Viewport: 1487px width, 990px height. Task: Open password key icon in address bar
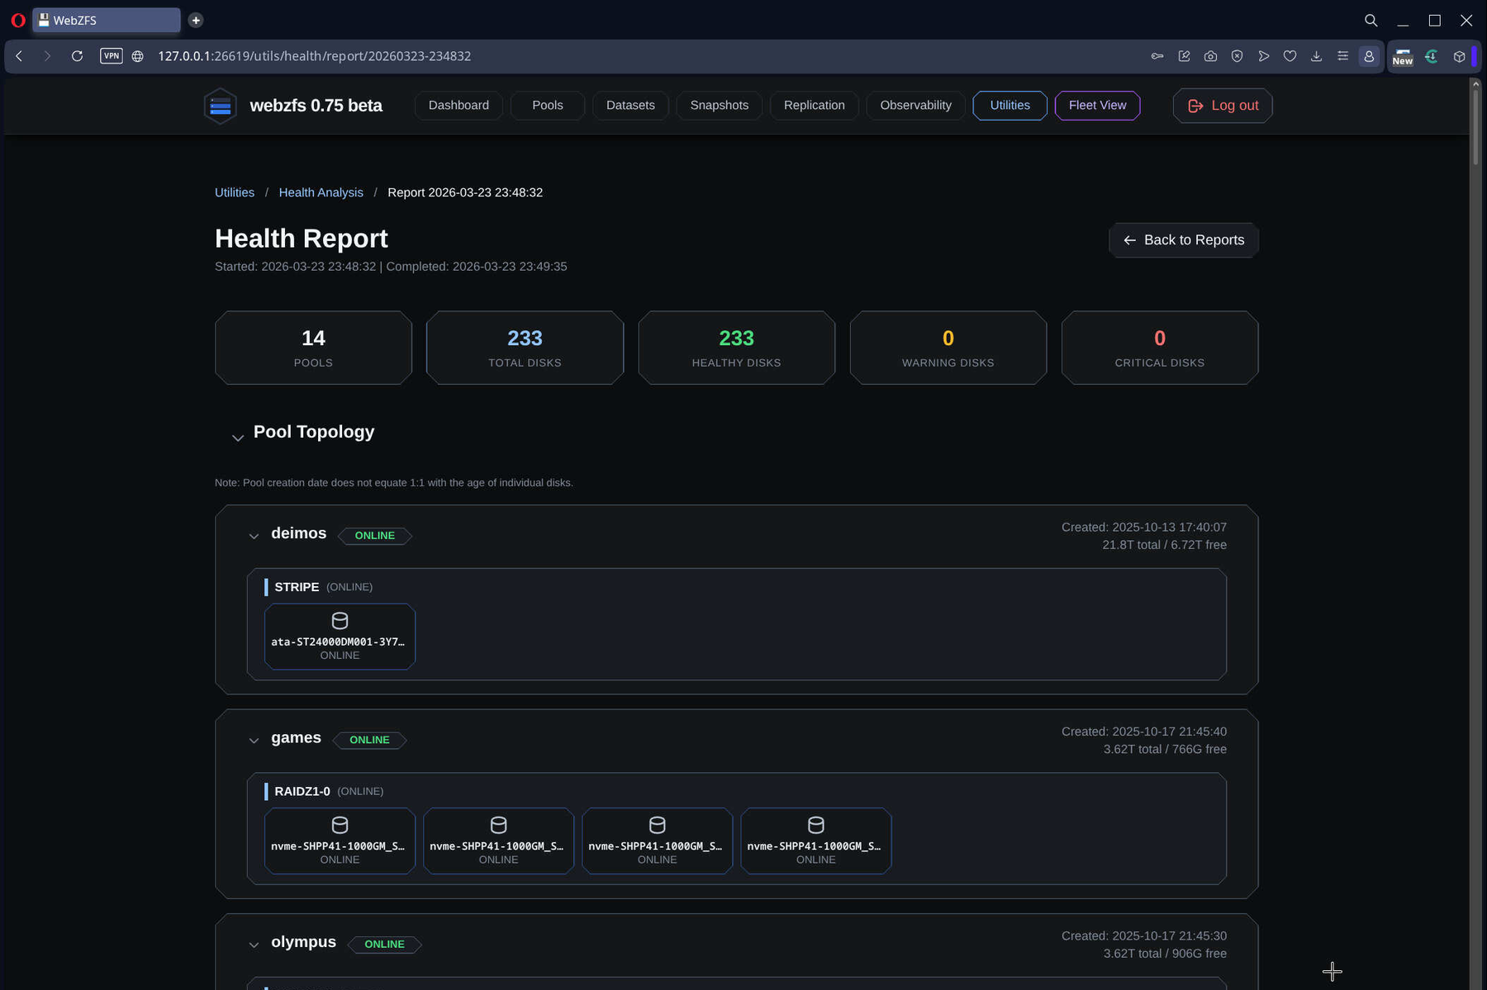[1157, 56]
